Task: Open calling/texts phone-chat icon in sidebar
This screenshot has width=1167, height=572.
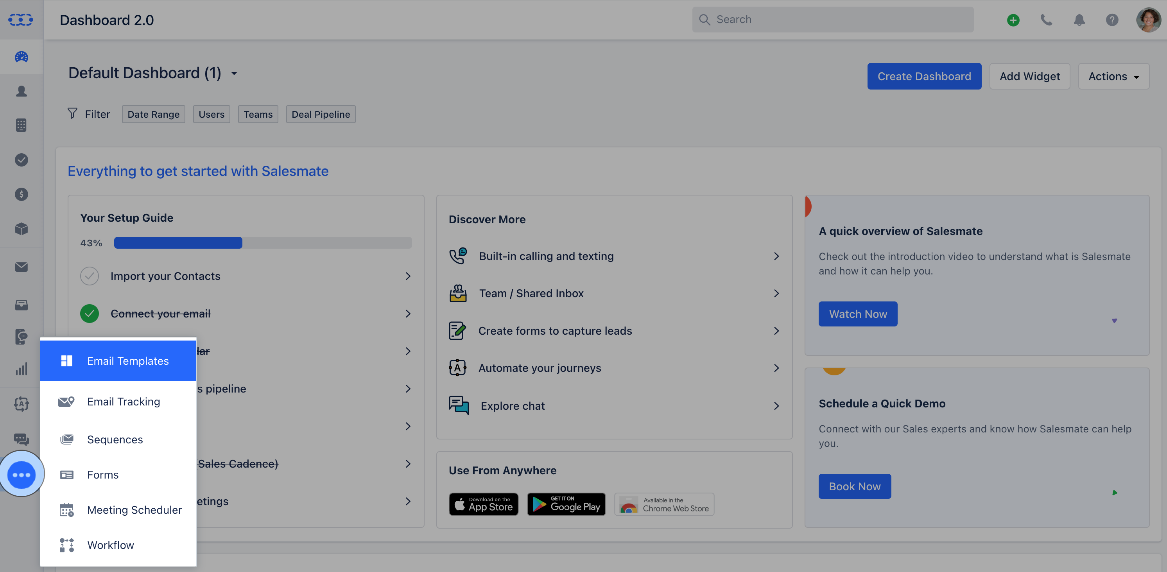Action: (x=21, y=337)
